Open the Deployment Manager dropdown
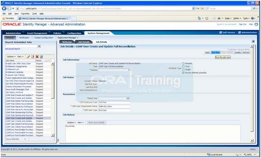Screen dimensions: 261x158 [x=68, y=38]
